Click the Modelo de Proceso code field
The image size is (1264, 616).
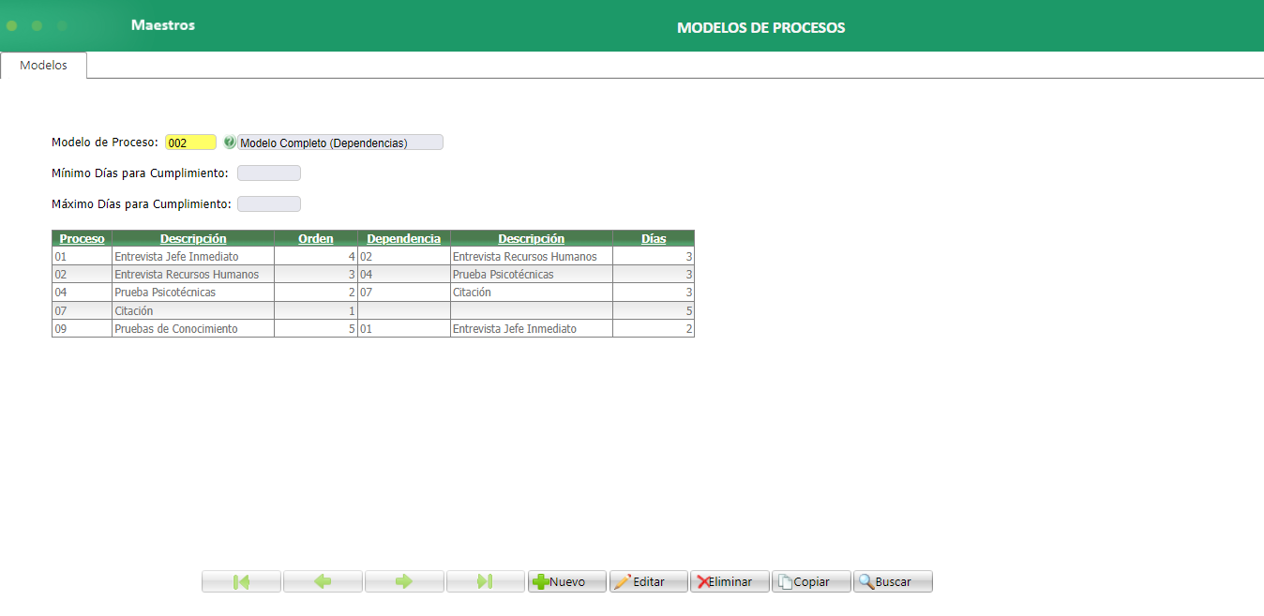pyautogui.click(x=190, y=143)
